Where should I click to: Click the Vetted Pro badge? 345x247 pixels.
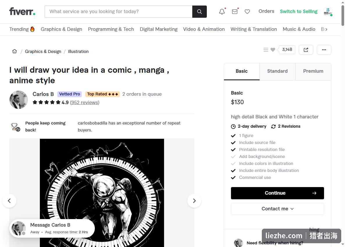coord(70,94)
